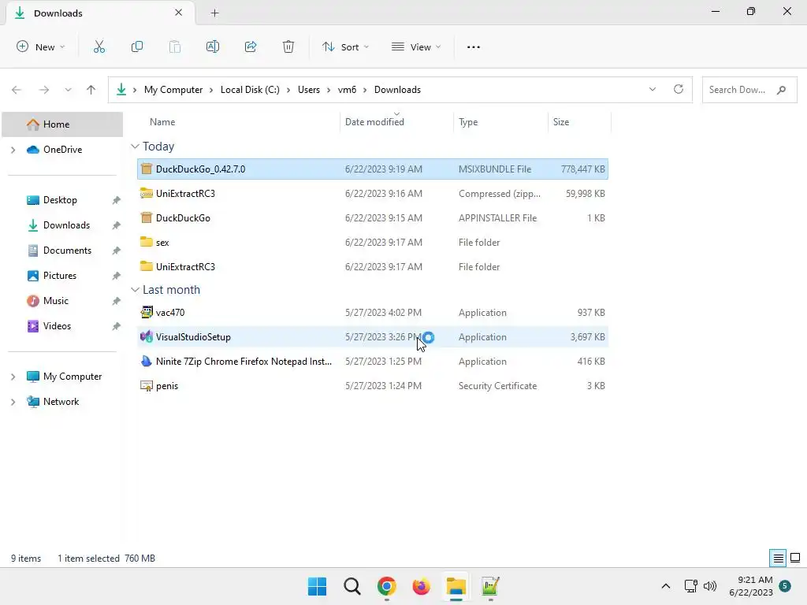The image size is (807, 605).
Task: Click the Delete trash icon
Action: [x=288, y=46]
